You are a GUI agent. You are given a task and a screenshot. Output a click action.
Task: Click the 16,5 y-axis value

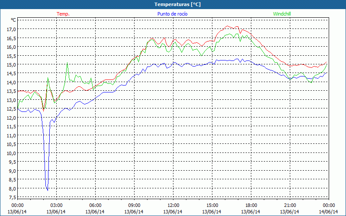(x=12, y=38)
